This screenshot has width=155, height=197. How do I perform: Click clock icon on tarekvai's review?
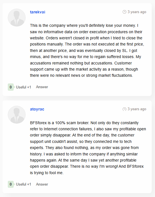coord(124,12)
